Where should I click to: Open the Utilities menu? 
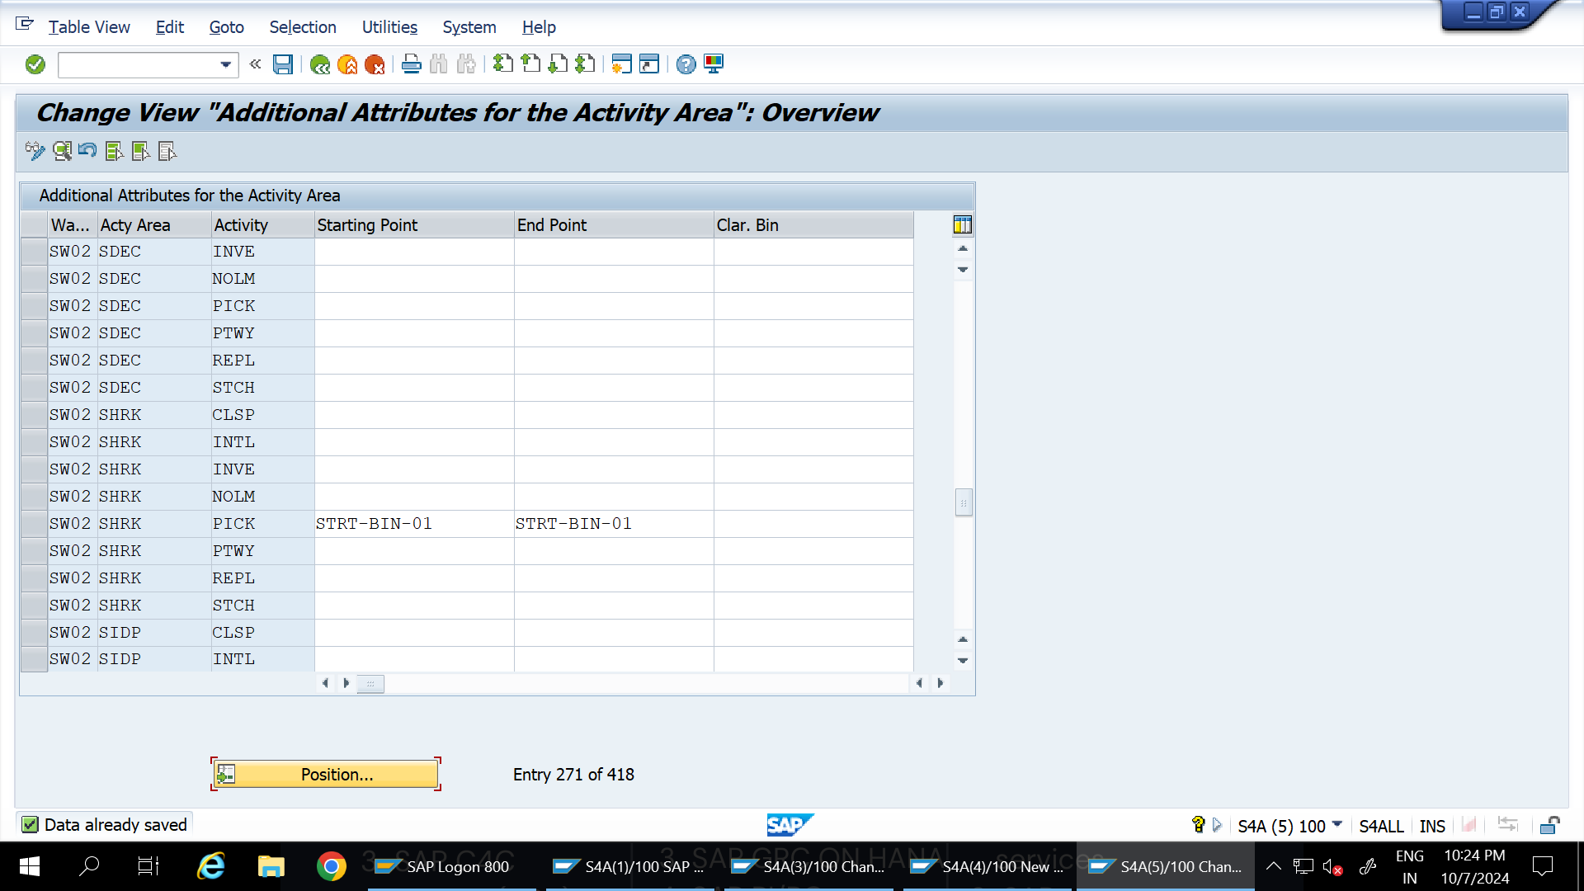click(x=389, y=27)
